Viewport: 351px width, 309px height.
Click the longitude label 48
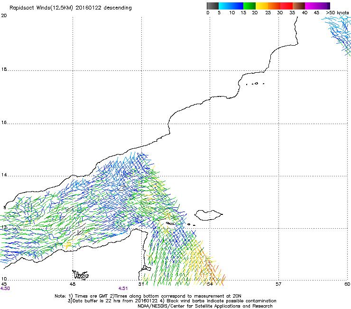73,284
